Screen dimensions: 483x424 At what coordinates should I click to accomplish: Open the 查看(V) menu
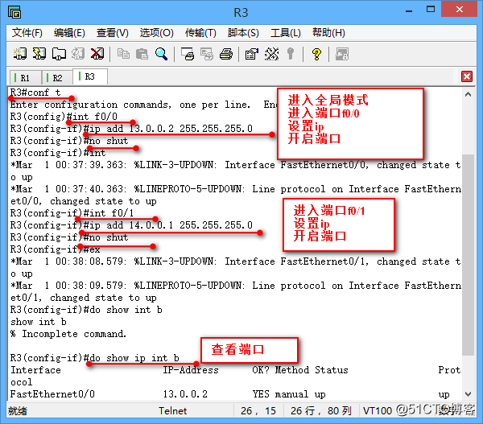113,33
